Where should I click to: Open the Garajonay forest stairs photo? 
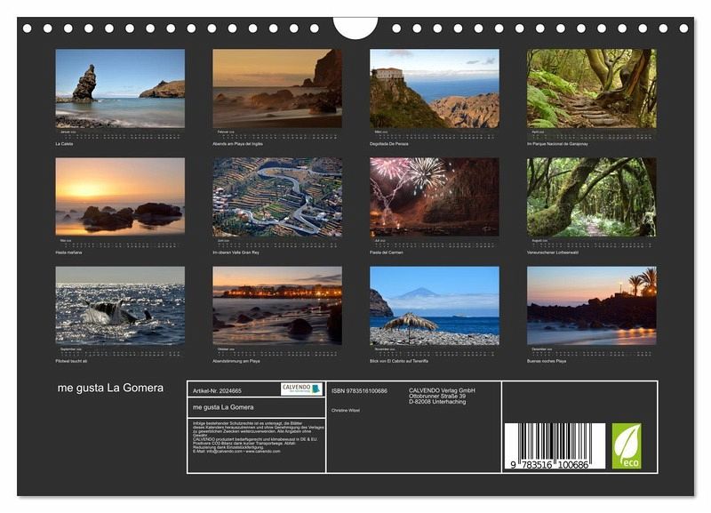(x=591, y=88)
